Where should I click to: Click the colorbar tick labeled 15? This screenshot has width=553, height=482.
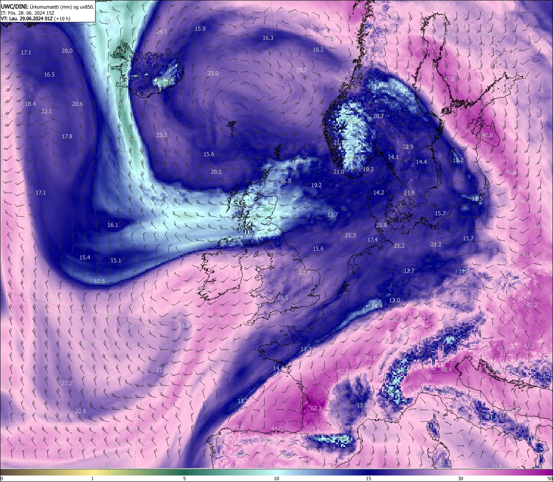[369, 478]
